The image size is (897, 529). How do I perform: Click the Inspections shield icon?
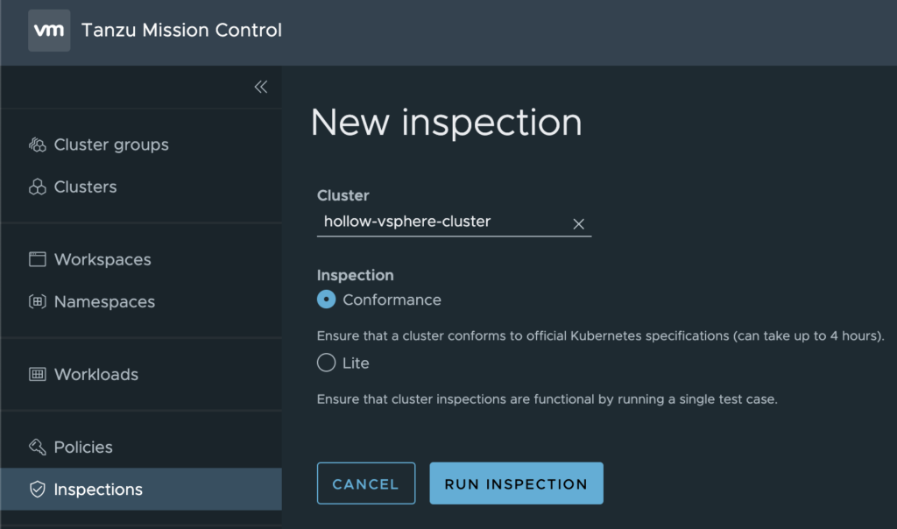coord(38,490)
